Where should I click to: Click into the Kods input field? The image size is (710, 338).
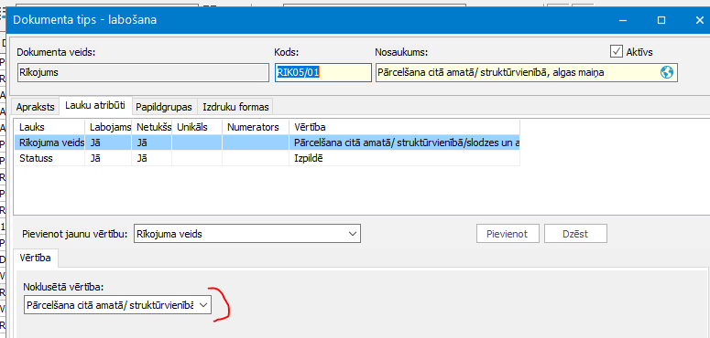[322, 72]
